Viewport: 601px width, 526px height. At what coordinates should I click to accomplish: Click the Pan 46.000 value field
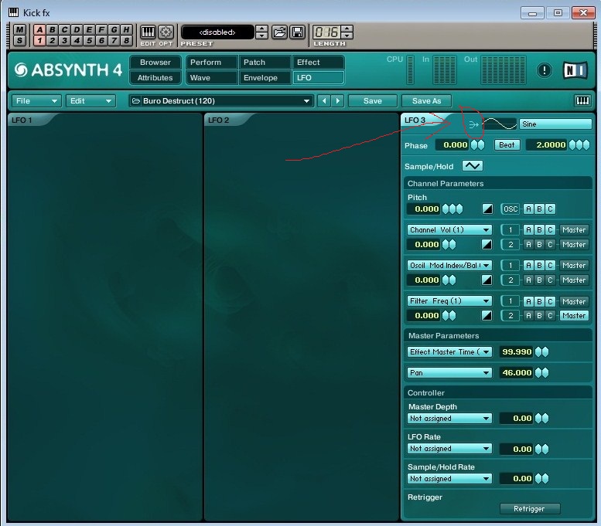[x=516, y=372]
